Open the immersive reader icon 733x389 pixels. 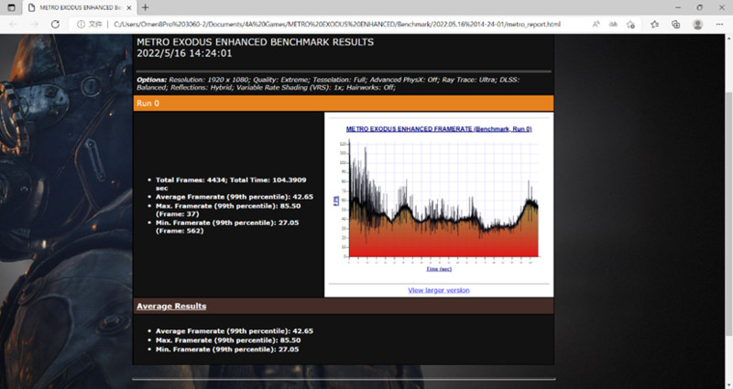[613, 25]
